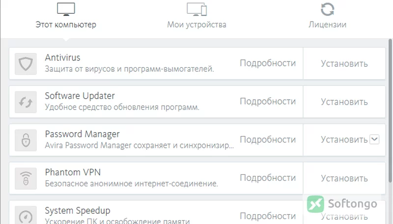Show Подробности for Password Manager
Viewport: 393px width, 224px height.
click(x=268, y=140)
